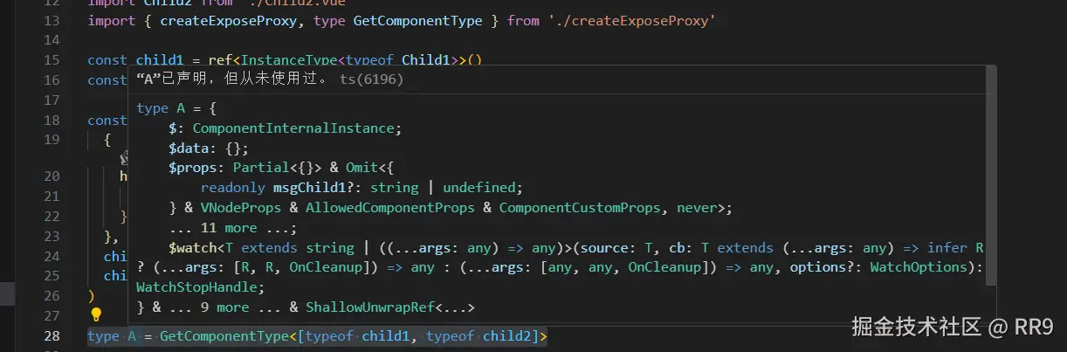
Task: Click the yellow lightbulb quick-fix icon
Action: click(x=96, y=314)
